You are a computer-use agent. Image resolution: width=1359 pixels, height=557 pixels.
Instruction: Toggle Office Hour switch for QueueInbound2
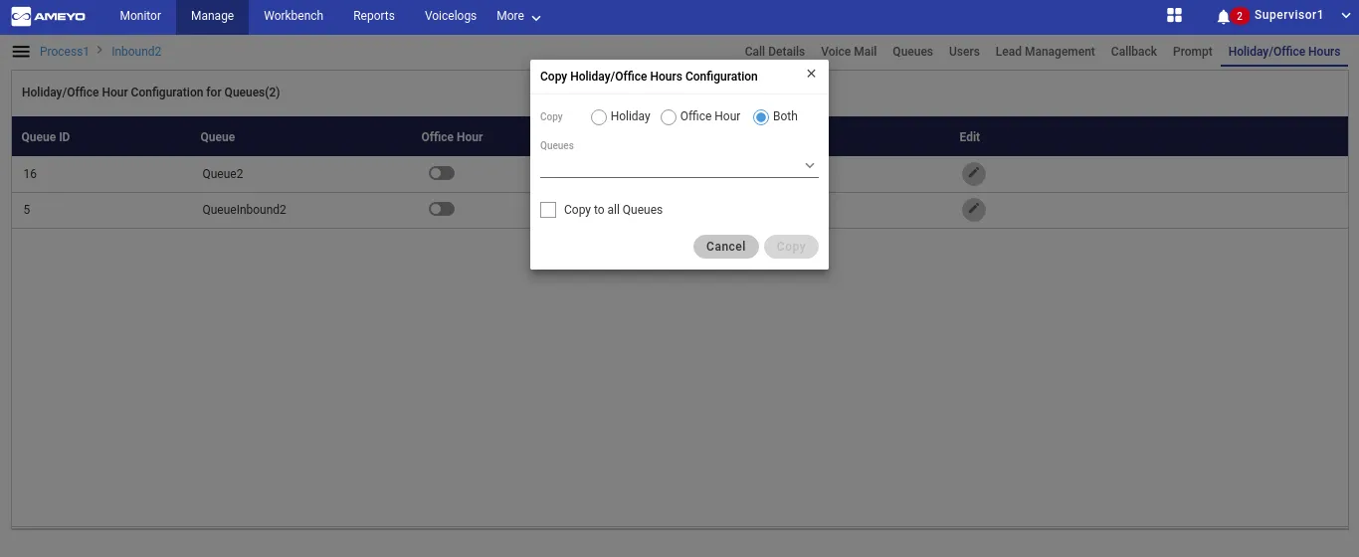pos(441,209)
